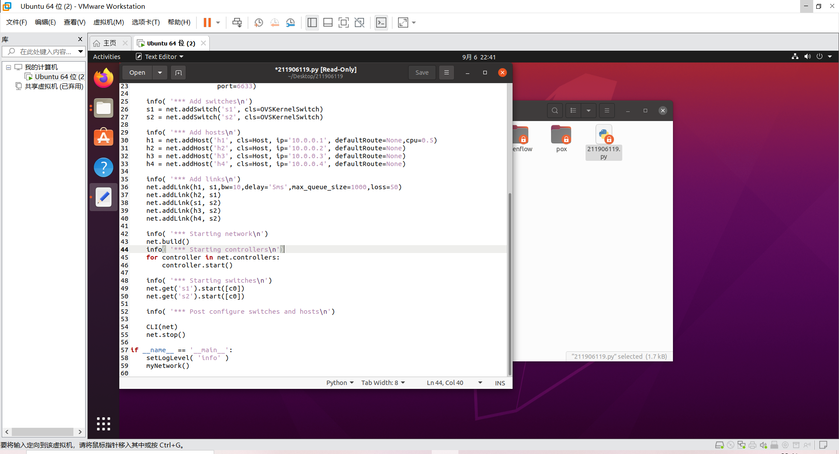Switch to the 主页 tab
The image size is (839, 454).
tap(110, 43)
